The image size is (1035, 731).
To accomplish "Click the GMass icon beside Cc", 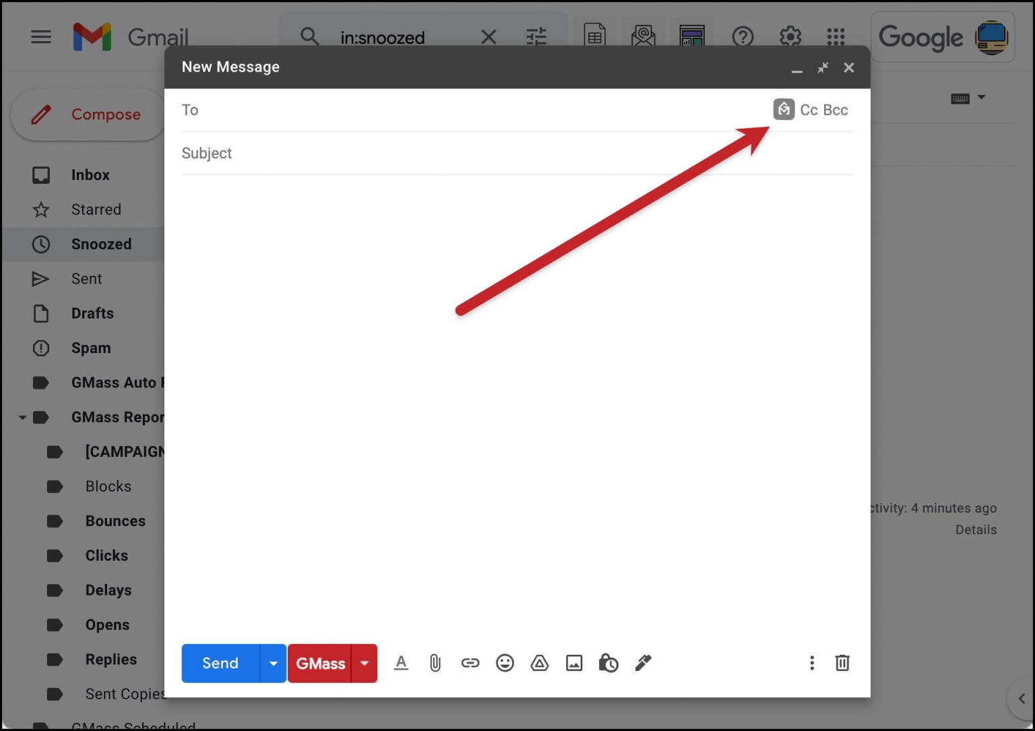I will click(783, 109).
